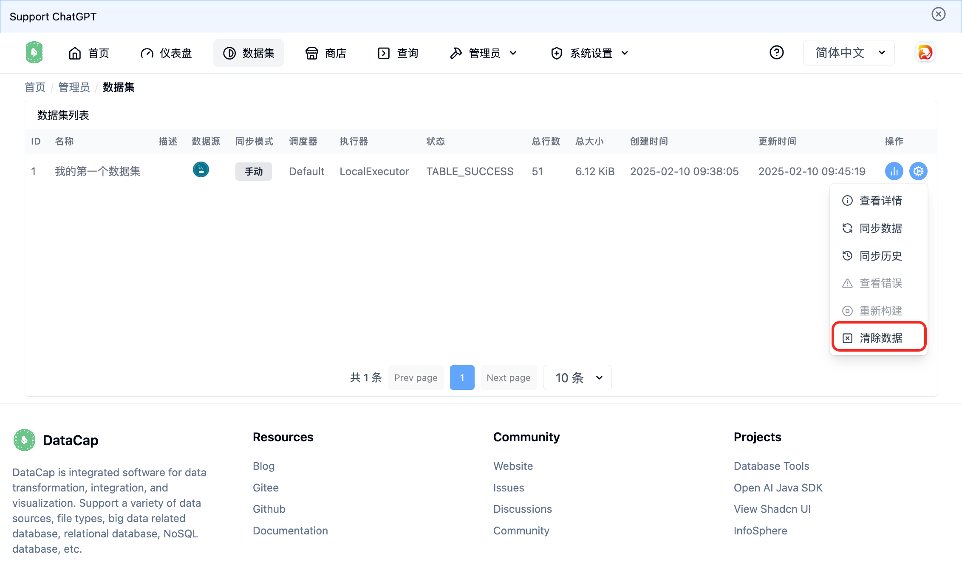The height and width of the screenshot is (568, 962).
Task: Click the Next page button
Action: click(509, 378)
